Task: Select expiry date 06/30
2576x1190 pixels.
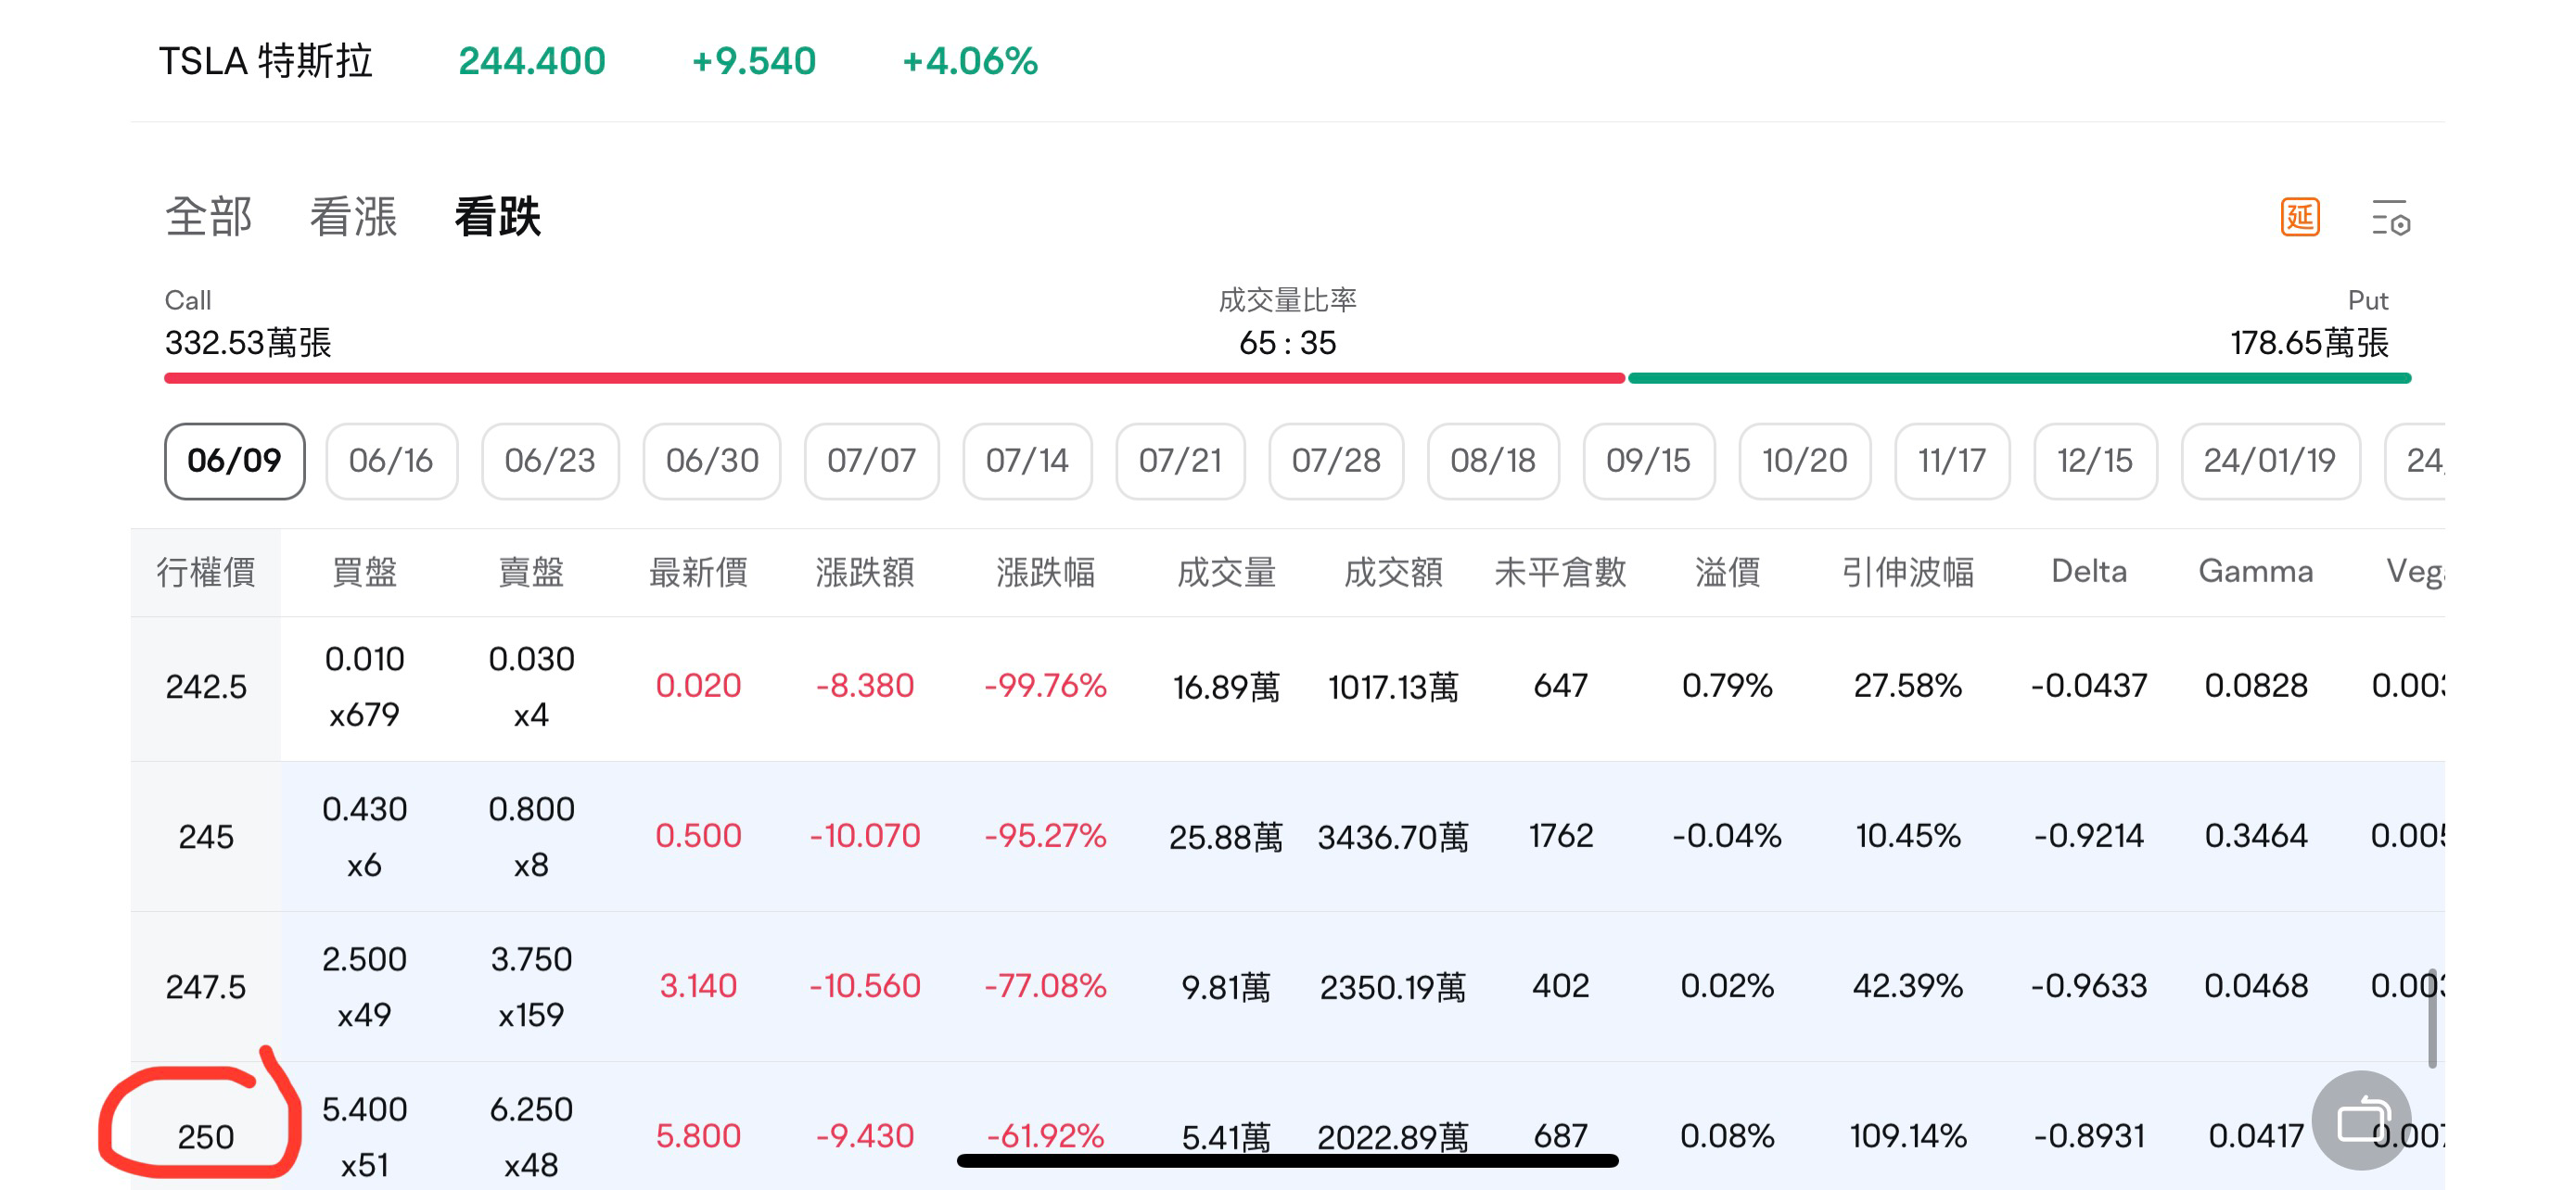Action: (712, 461)
